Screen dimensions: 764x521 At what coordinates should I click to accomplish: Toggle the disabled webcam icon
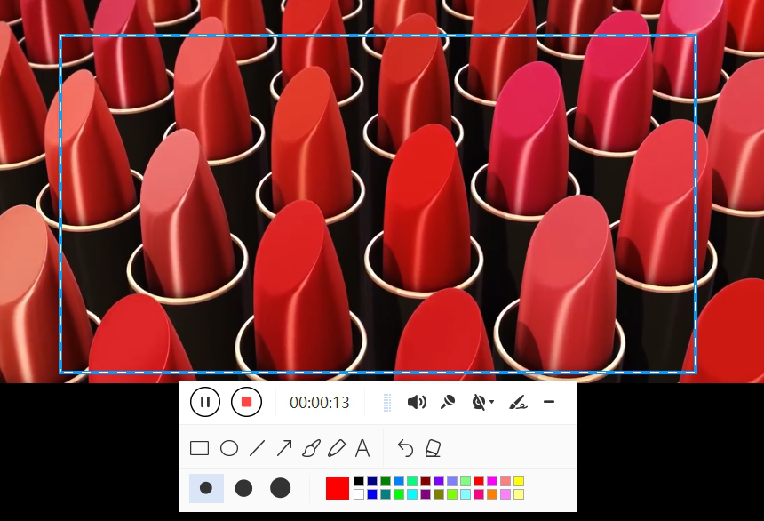click(479, 402)
